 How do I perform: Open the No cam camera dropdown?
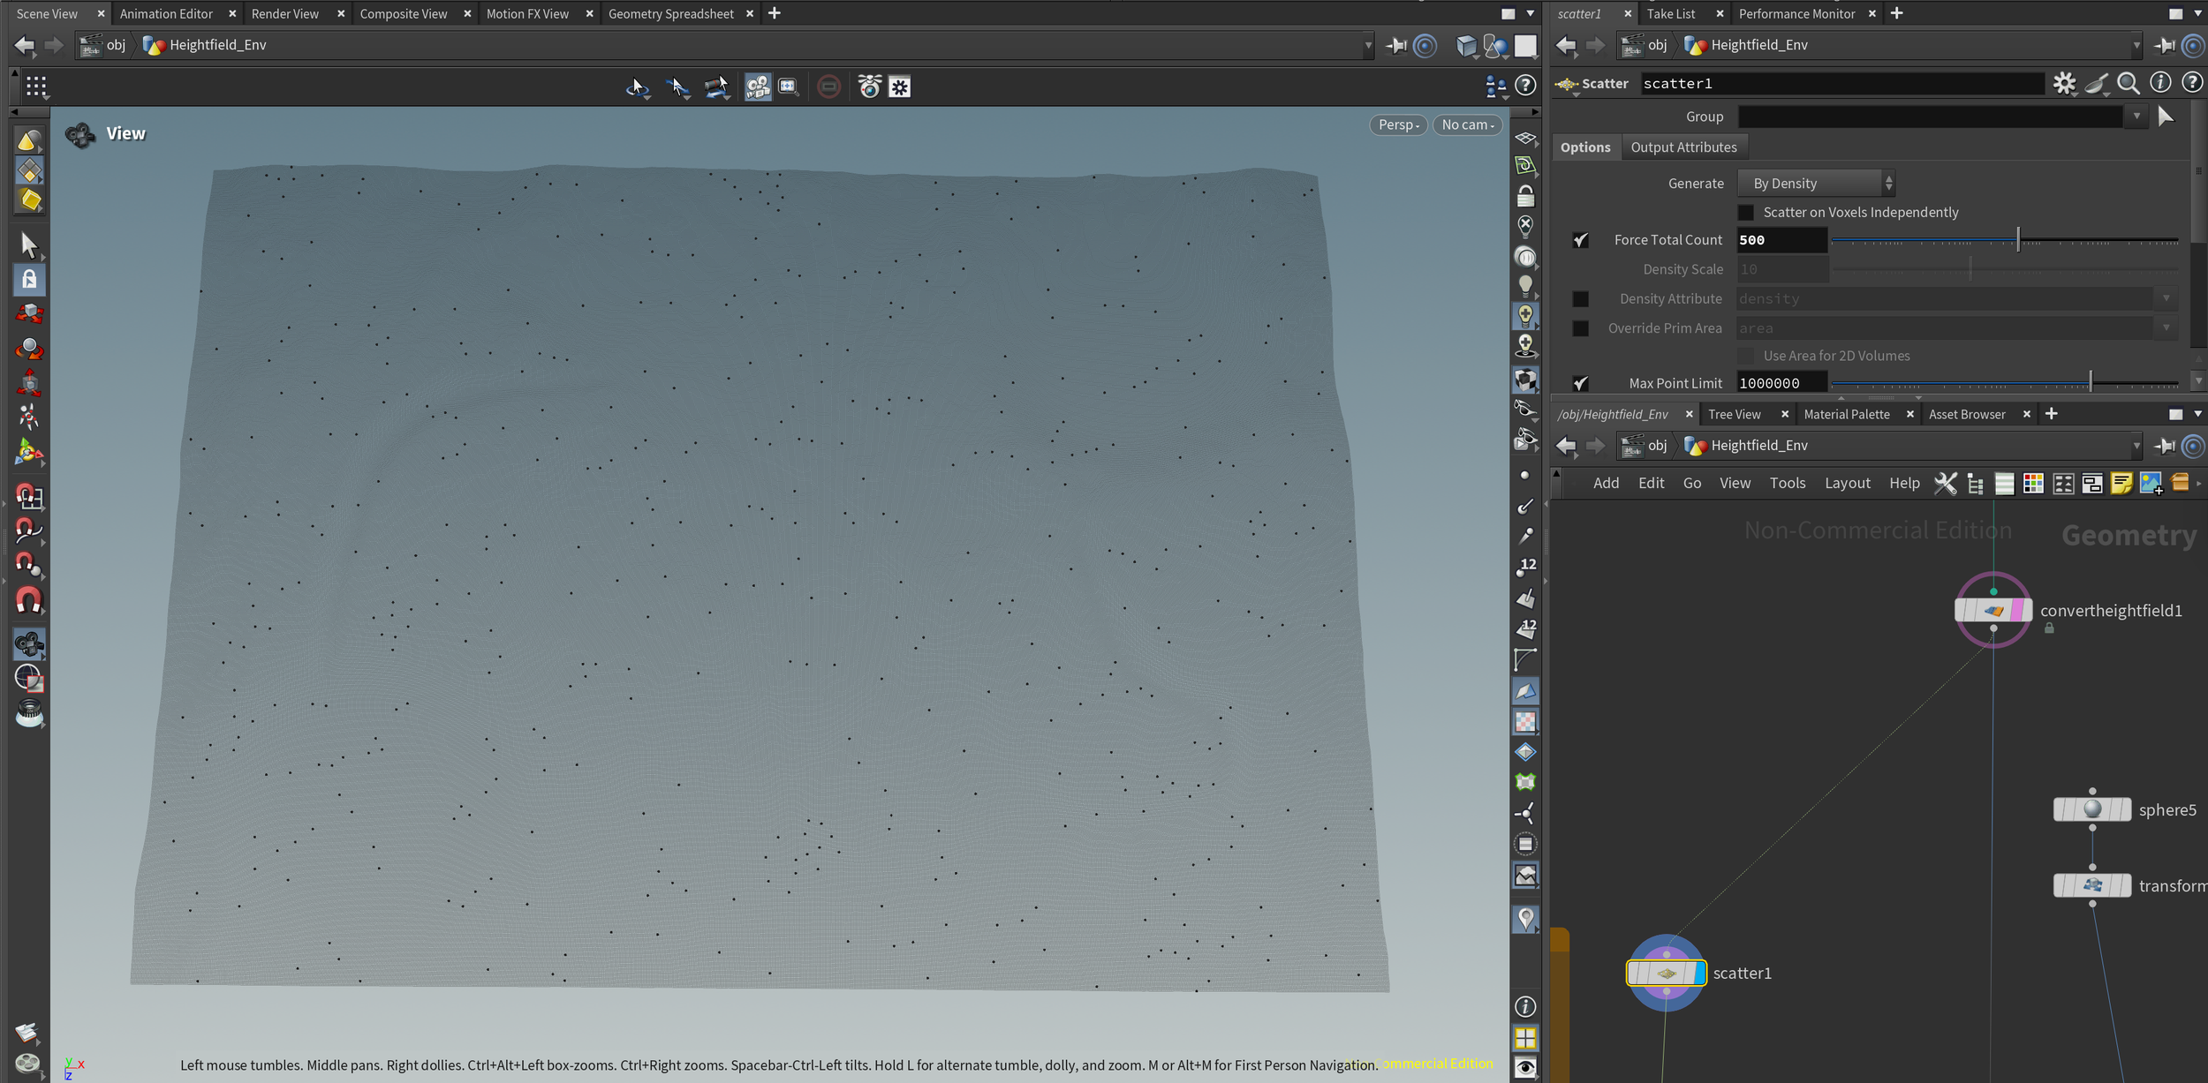coord(1467,125)
